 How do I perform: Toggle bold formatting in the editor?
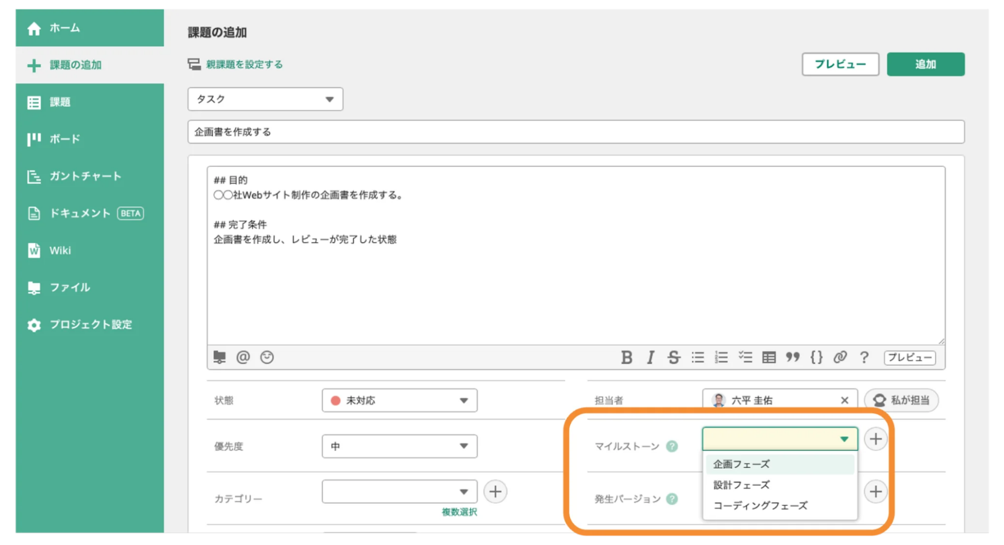(626, 358)
